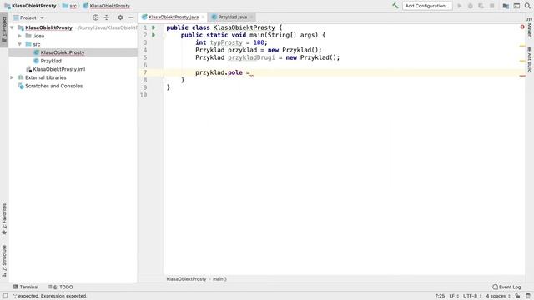Viewport: 534px width, 300px height.
Task: Close the KlasaObiektProsty.java tab
Action: pos(203,17)
